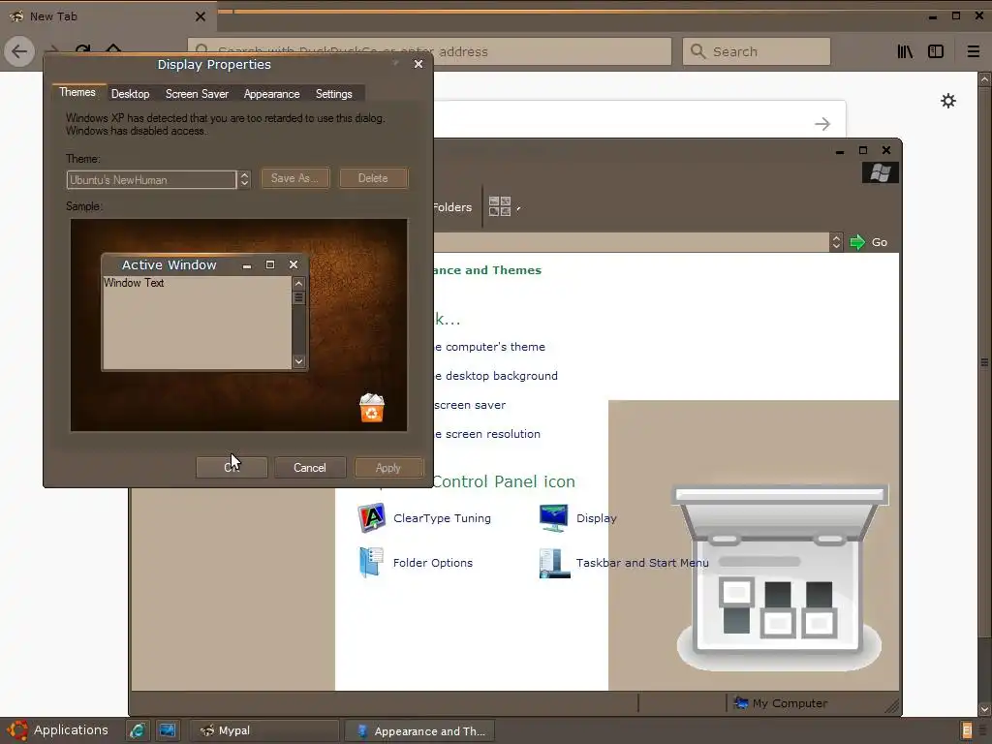Click the Theme dropdown spinner arrows
The width and height of the screenshot is (992, 744).
pos(244,179)
